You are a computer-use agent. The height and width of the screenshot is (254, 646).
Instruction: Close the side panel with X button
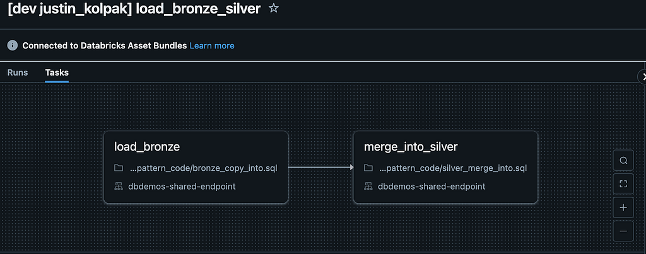coord(643,76)
